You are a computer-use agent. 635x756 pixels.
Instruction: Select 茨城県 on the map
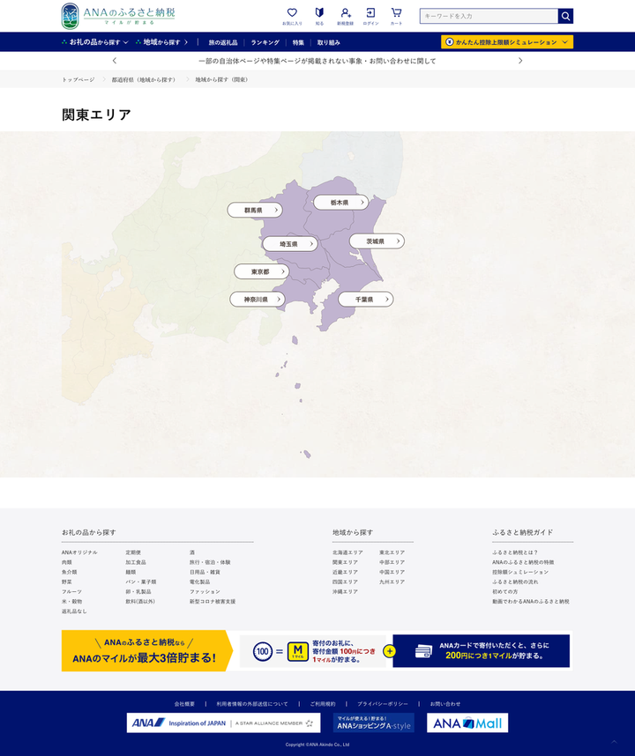click(x=377, y=241)
